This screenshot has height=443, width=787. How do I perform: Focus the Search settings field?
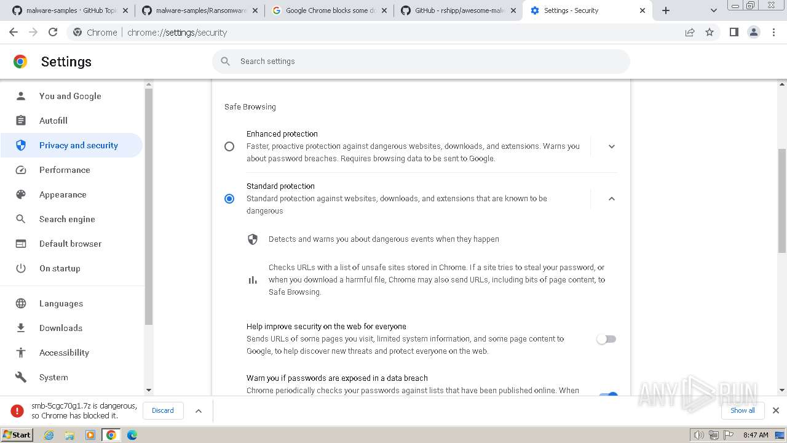[421, 62]
